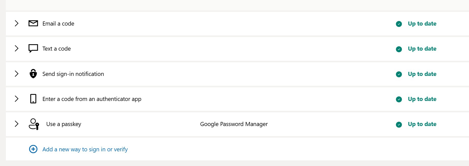Click the green checkmark beside Email a code
This screenshot has height=166, width=469.
(399, 24)
